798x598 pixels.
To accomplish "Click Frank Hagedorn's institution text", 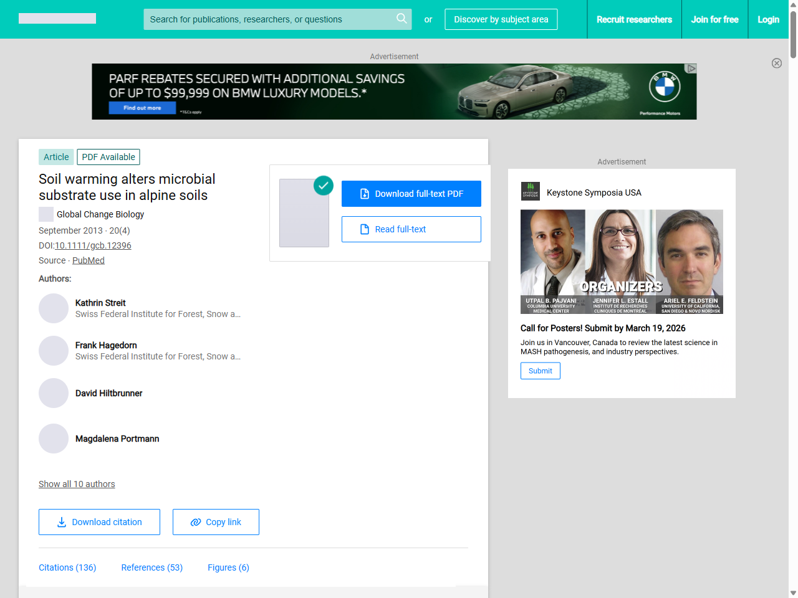I will 158,356.
